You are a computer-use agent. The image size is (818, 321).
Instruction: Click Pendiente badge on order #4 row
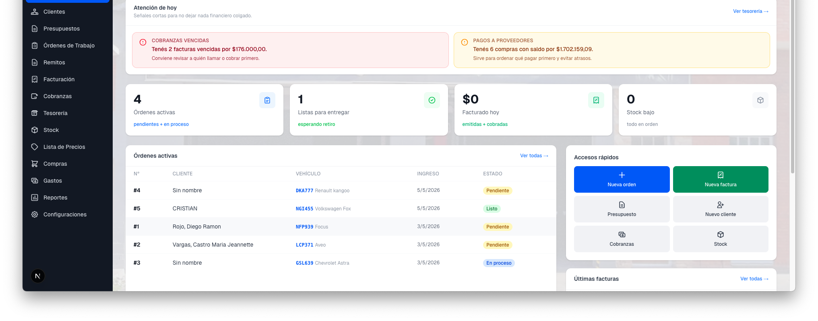point(498,191)
